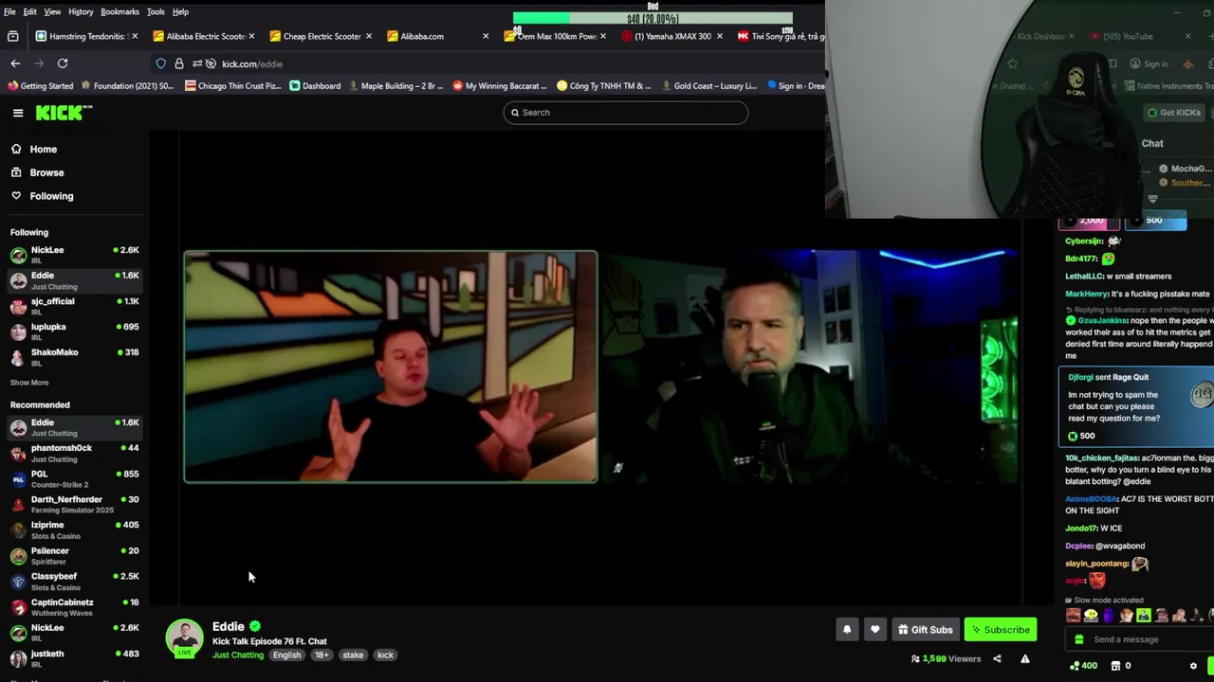Click the report warning triangle icon
This screenshot has width=1214, height=682.
pos(1024,658)
